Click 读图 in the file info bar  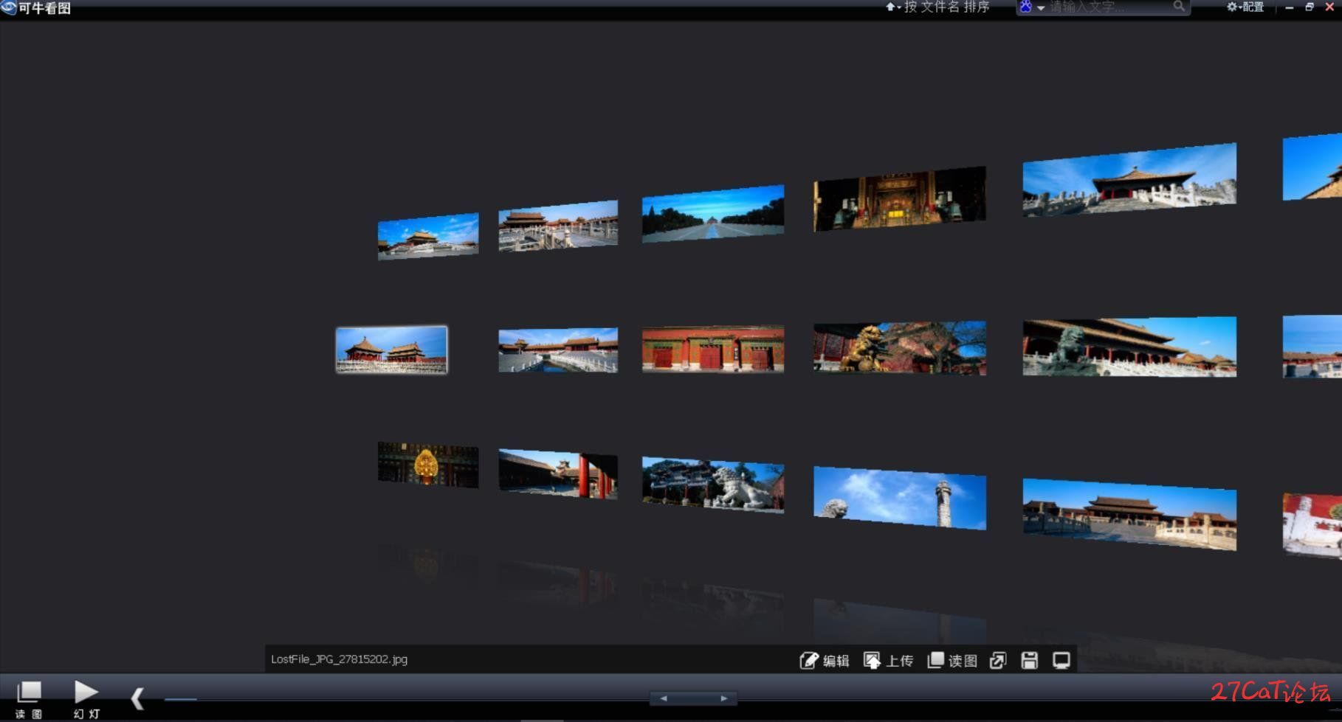point(952,660)
